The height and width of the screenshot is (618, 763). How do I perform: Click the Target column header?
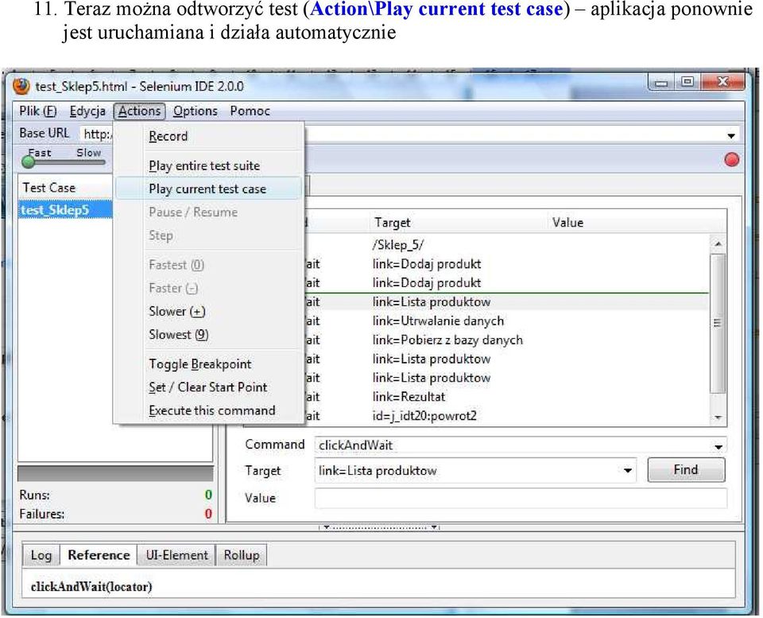point(458,223)
